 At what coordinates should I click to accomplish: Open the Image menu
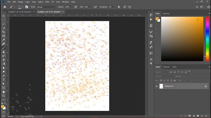click(x=20, y=2)
